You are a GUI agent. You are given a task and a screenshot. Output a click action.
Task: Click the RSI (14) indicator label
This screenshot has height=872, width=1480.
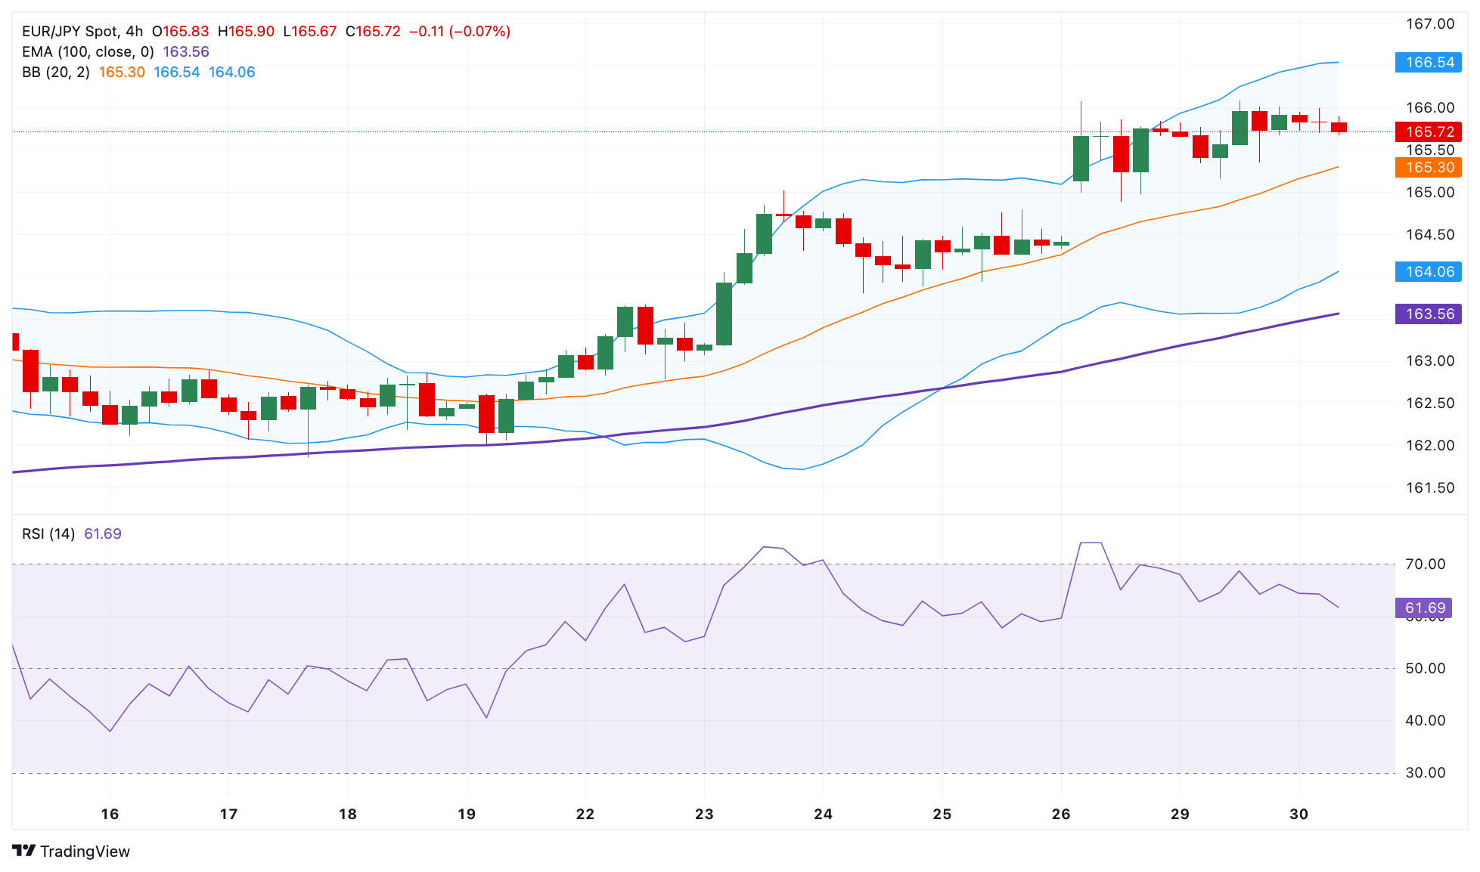click(x=48, y=534)
